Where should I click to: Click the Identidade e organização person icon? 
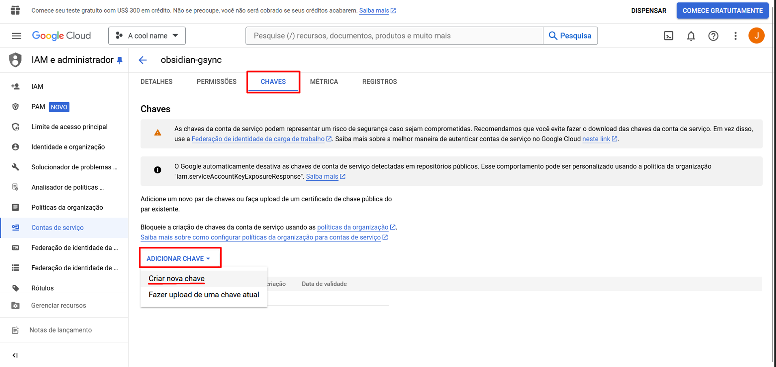pos(15,147)
